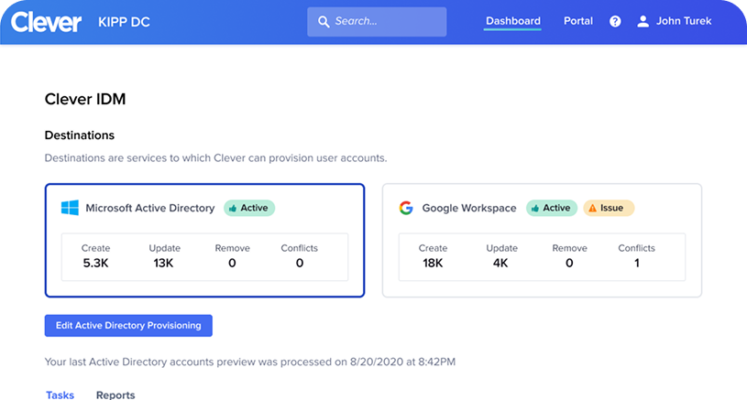Click the user profile silhouette icon

click(x=643, y=21)
